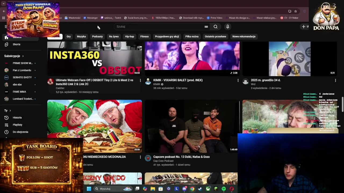Open the Caddac channel avatar

[x=51, y=81]
